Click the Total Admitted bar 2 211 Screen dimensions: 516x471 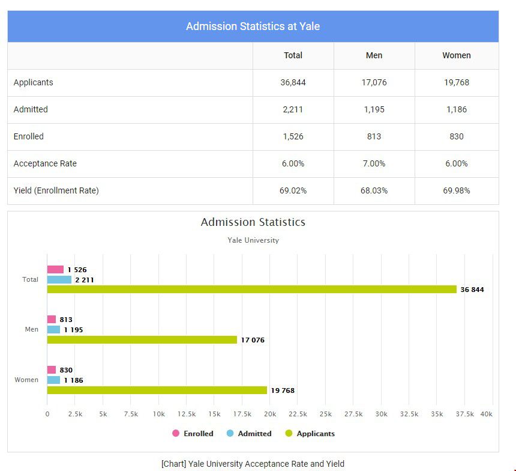coord(59,279)
